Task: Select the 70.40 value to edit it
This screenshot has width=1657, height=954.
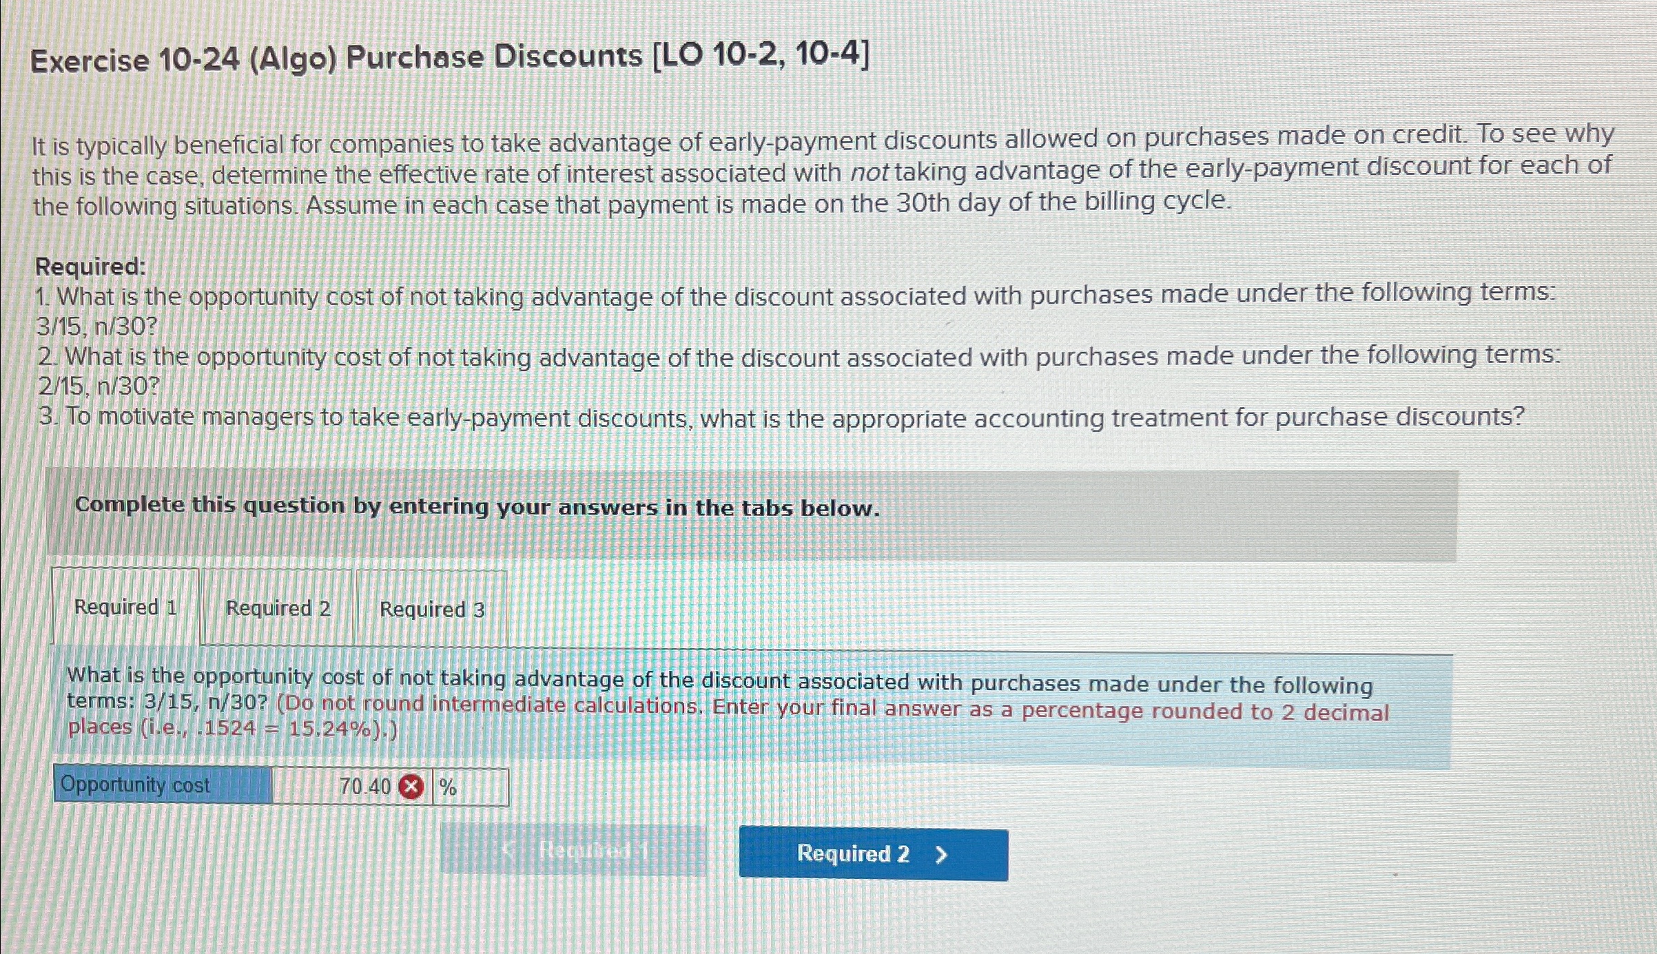Action: [367, 785]
